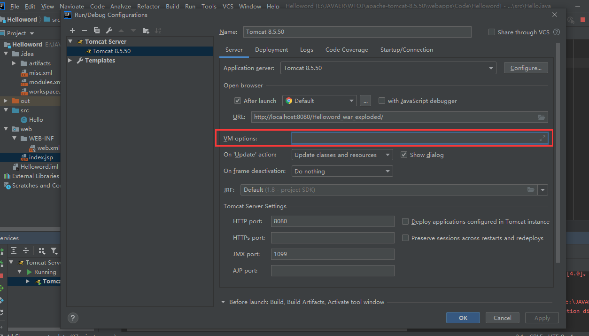Switch to the Deployment tab
Screen dimensions: 589x336
(271, 50)
